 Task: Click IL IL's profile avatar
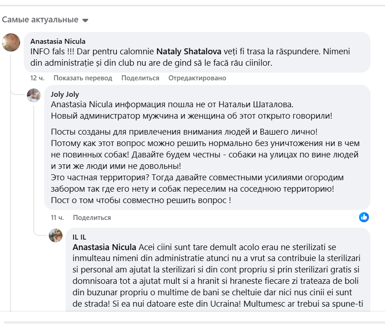[56, 235]
